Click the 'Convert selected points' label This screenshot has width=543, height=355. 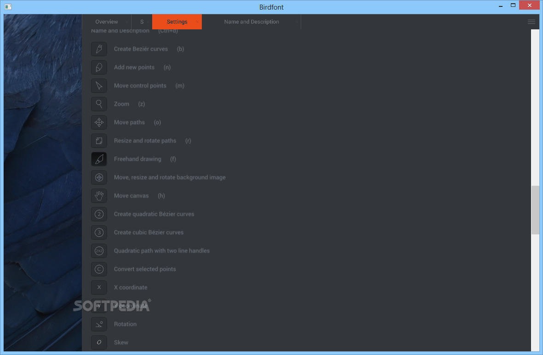point(145,269)
